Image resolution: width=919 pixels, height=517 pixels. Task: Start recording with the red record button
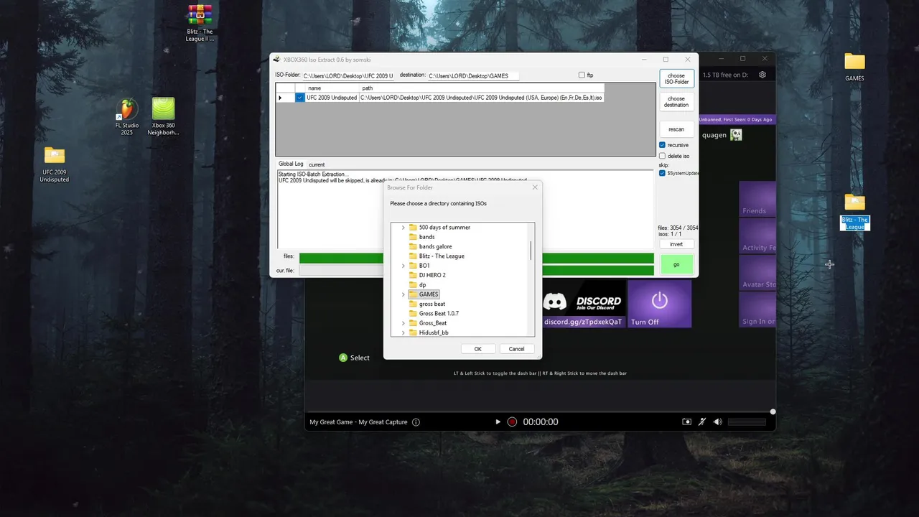[512, 422]
